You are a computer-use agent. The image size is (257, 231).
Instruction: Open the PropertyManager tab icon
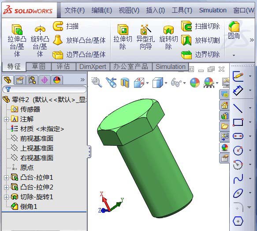point(20,80)
